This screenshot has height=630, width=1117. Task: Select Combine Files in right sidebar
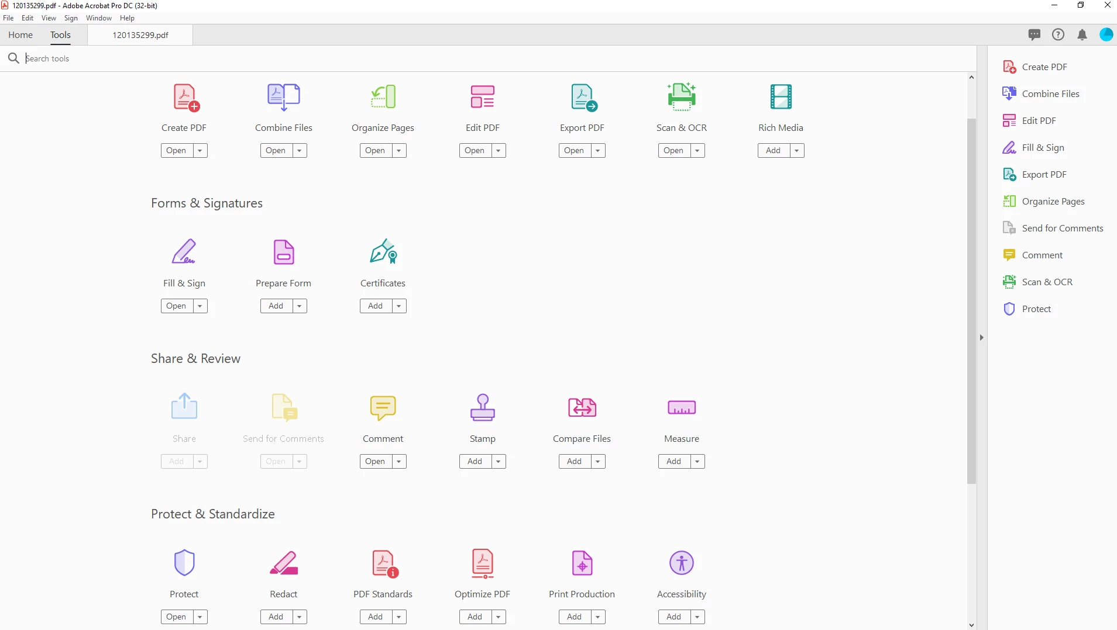1042,94
